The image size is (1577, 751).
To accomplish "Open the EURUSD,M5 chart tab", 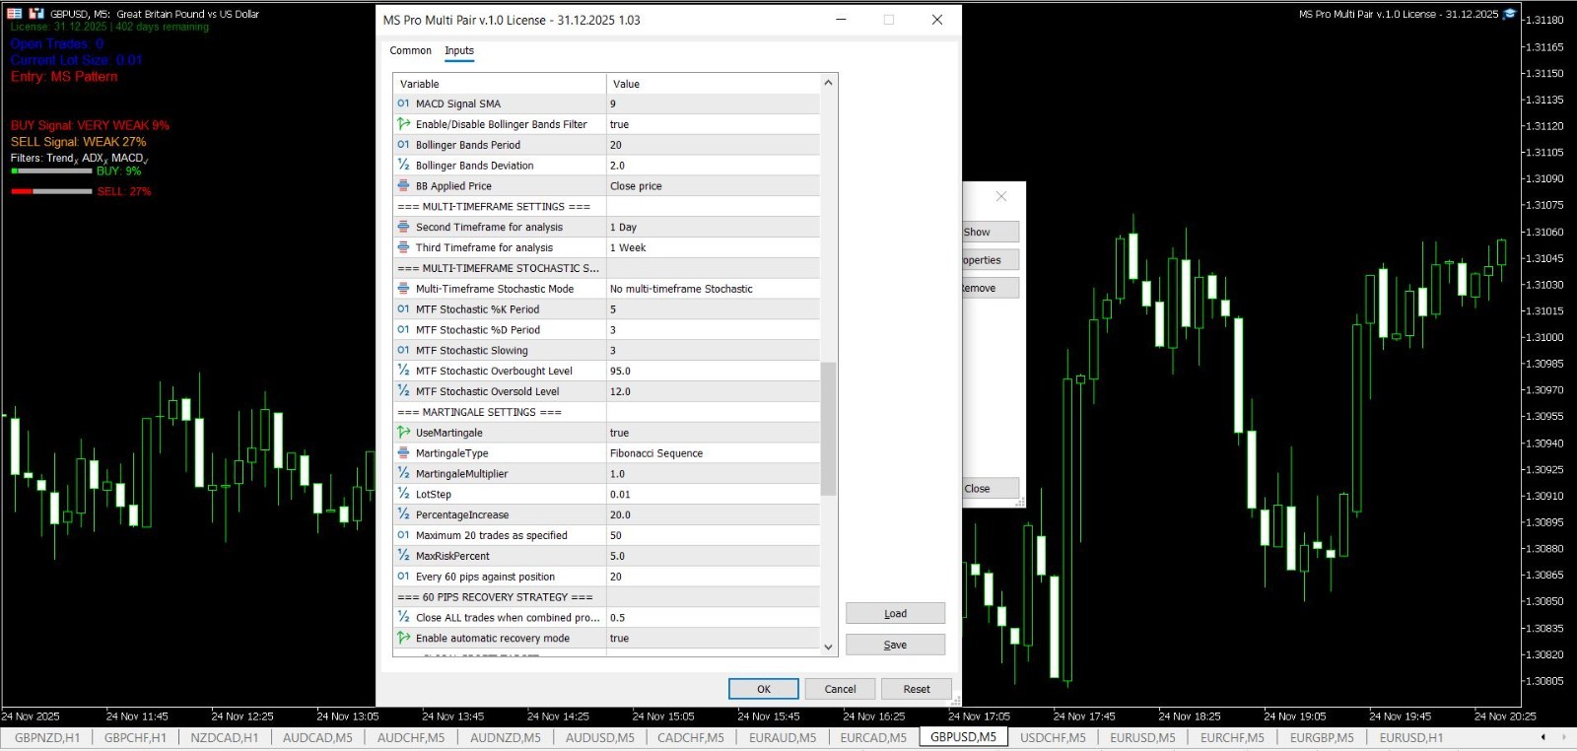I will (1142, 737).
